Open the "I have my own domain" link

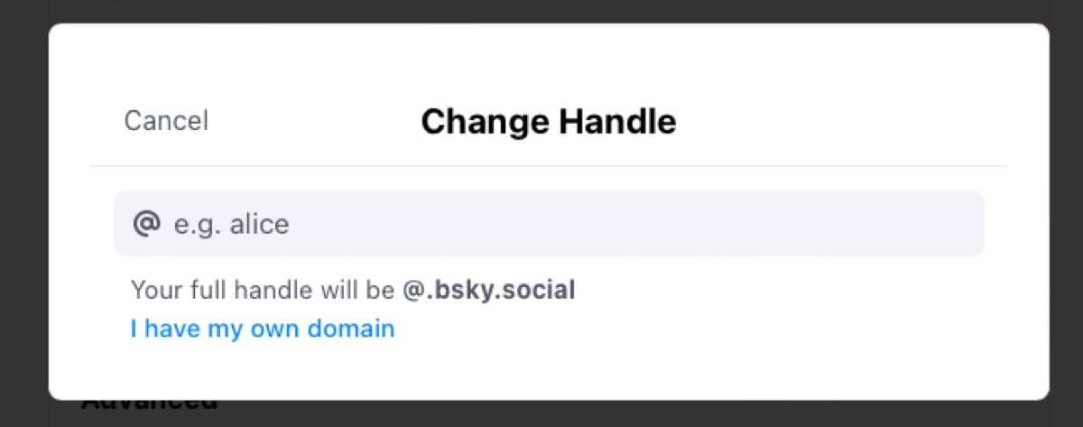(x=263, y=328)
